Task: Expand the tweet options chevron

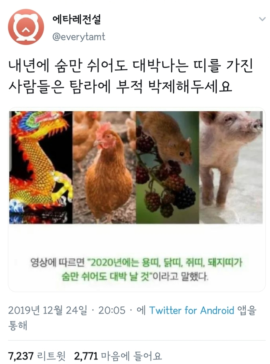Action: pyautogui.click(x=262, y=19)
